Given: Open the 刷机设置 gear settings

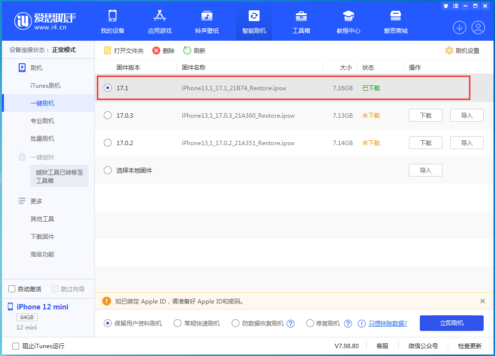Looking at the screenshot, I should point(462,50).
